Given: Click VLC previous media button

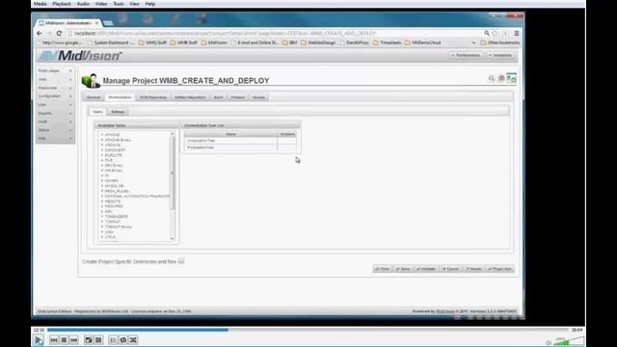Looking at the screenshot, I should click(54, 340).
